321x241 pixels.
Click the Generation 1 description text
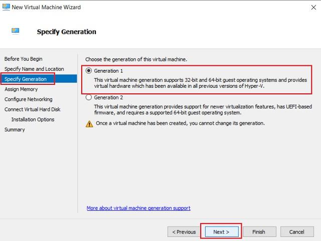(201, 83)
